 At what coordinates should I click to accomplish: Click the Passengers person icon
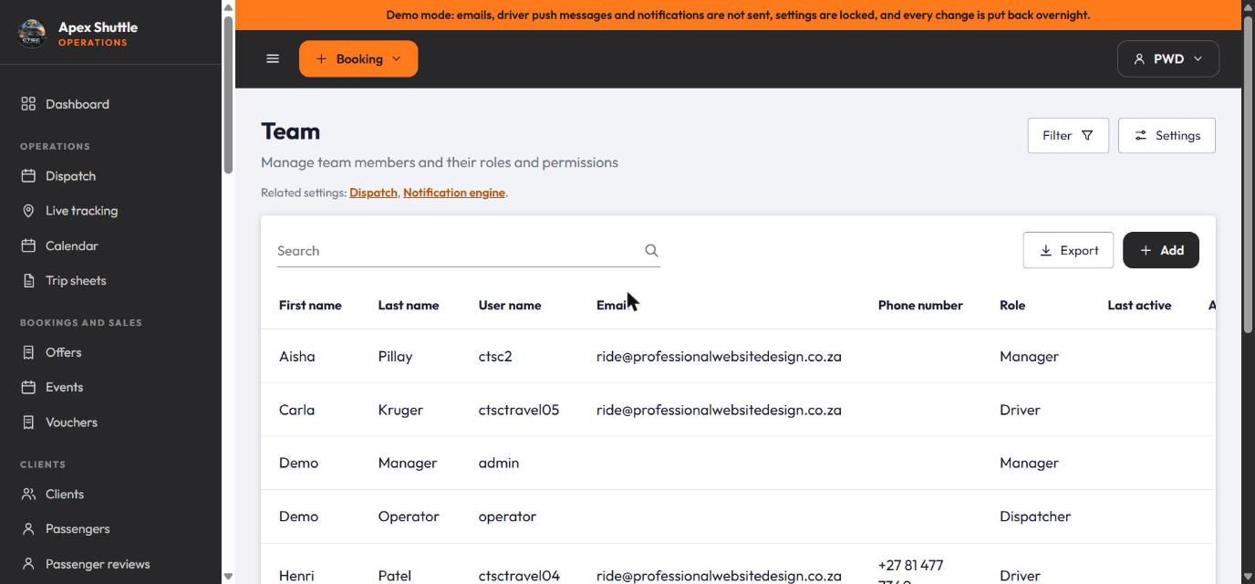coord(28,529)
